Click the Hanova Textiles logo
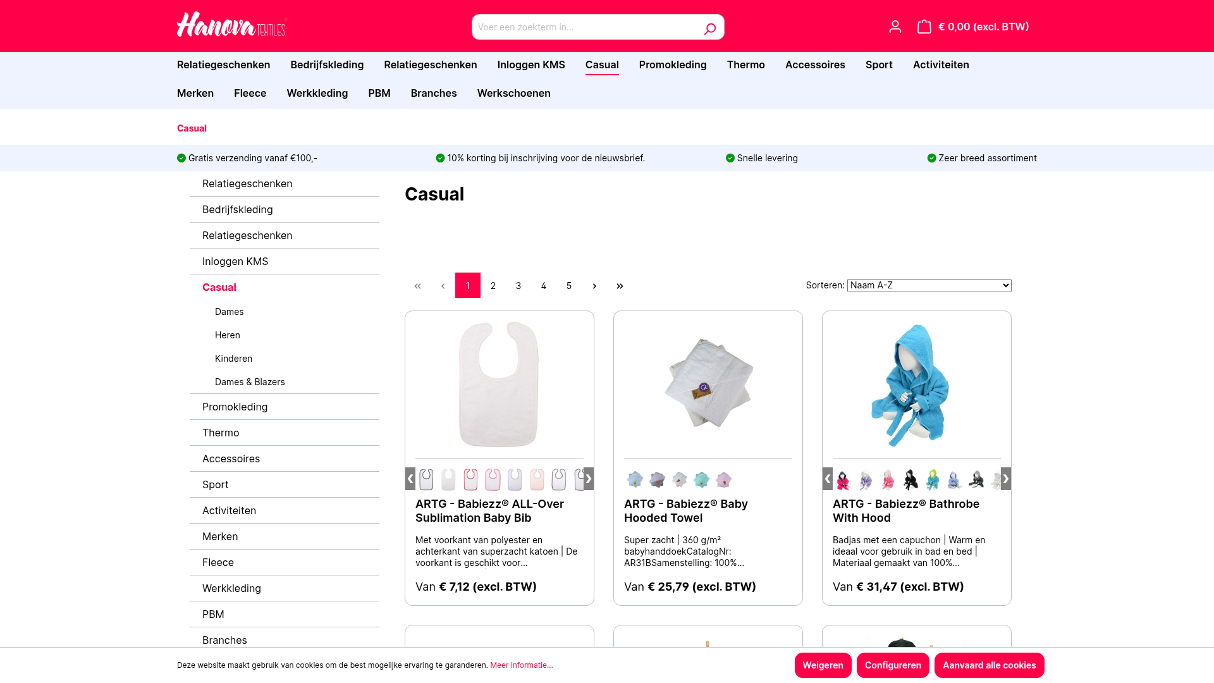 pos(232,25)
